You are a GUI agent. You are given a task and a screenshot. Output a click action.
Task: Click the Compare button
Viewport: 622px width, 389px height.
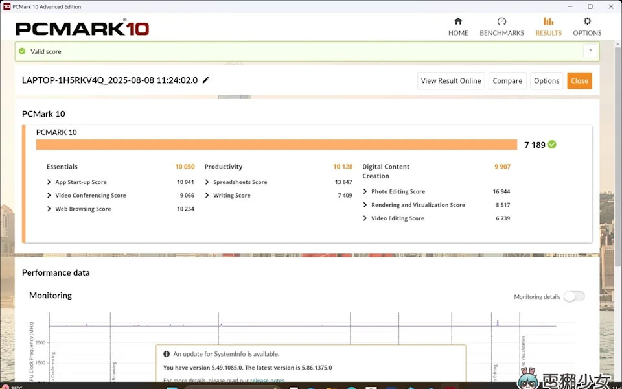tap(507, 81)
